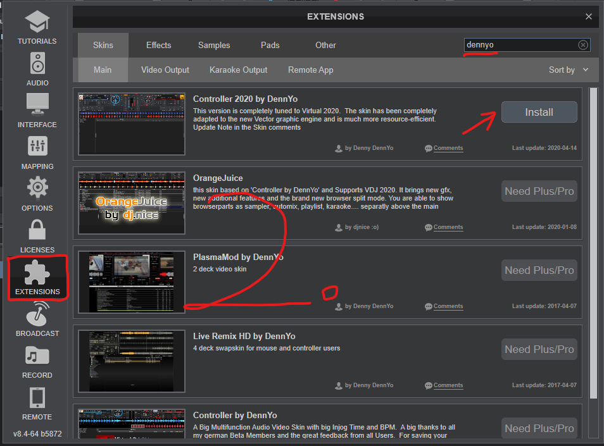
Task: Click Need Plus/Pro for OrangeJuice
Action: point(539,191)
